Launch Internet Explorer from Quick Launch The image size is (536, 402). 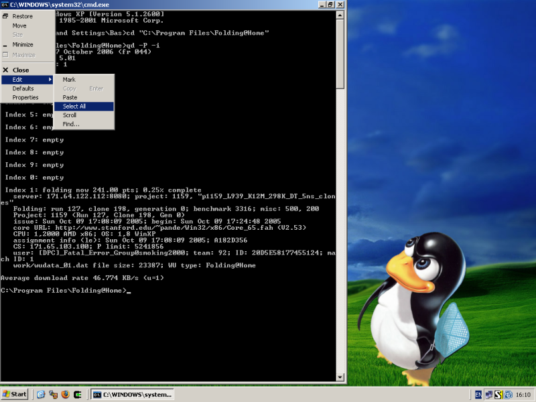point(41,395)
